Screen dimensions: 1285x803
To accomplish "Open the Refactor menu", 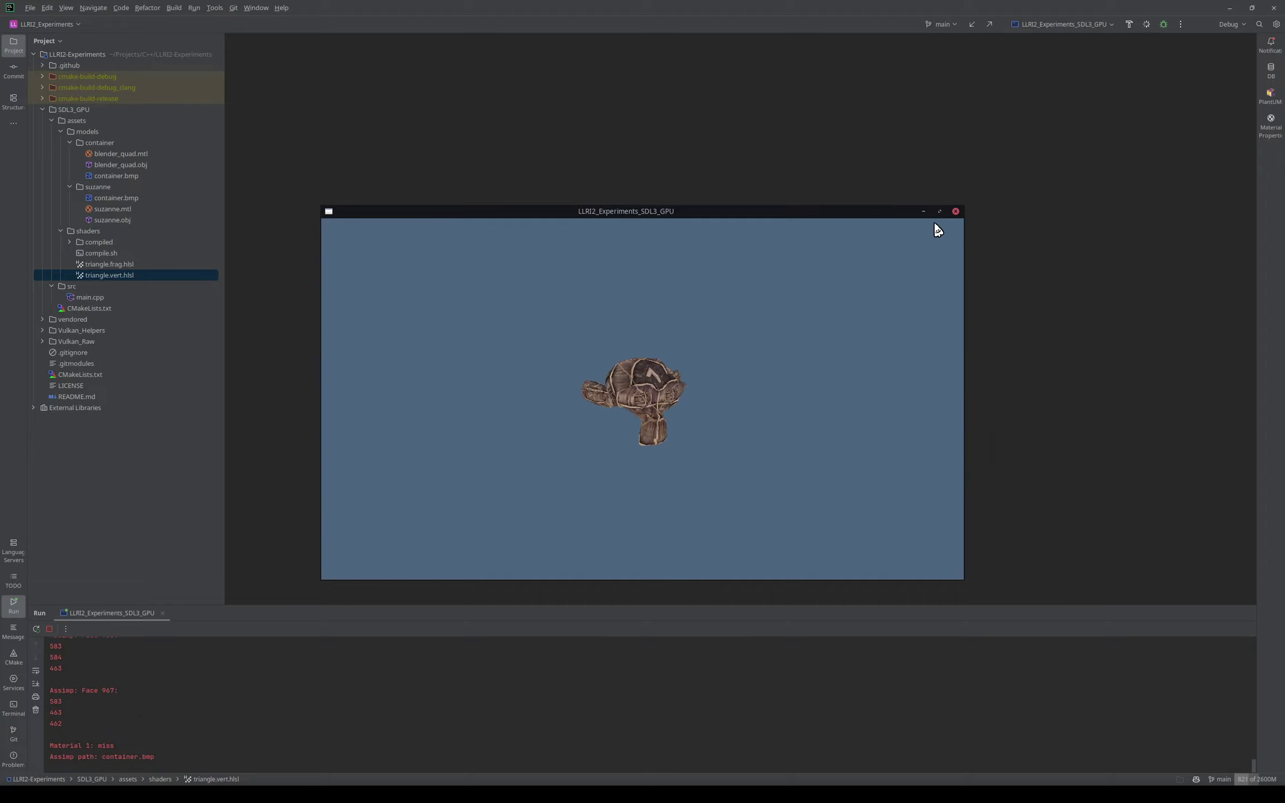I will pos(147,8).
